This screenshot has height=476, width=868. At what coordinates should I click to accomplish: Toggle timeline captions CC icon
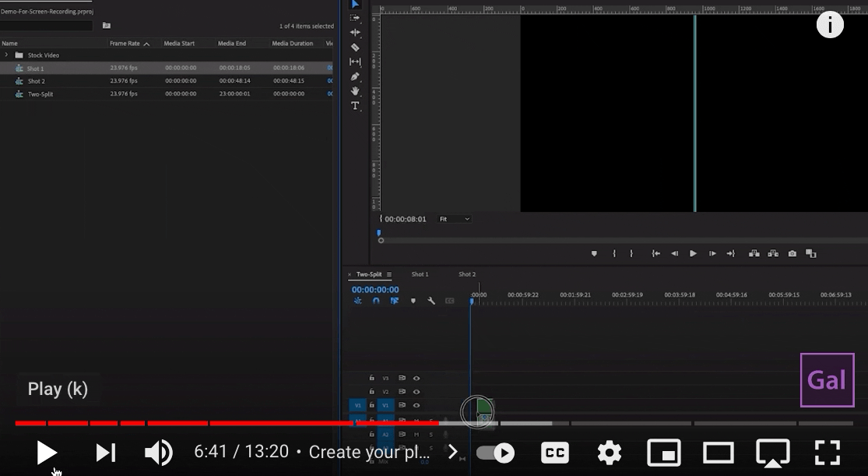pos(449,301)
